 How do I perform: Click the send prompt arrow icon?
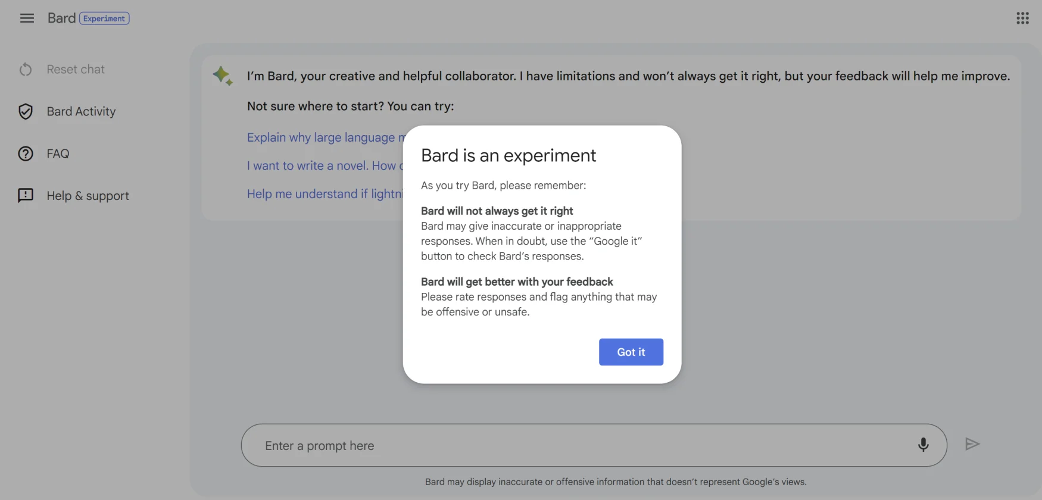click(x=972, y=444)
